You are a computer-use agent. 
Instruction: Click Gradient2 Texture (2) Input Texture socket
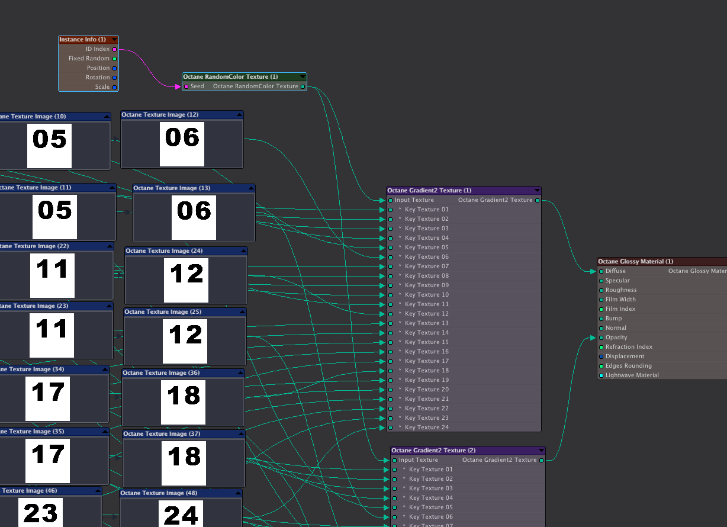point(394,460)
